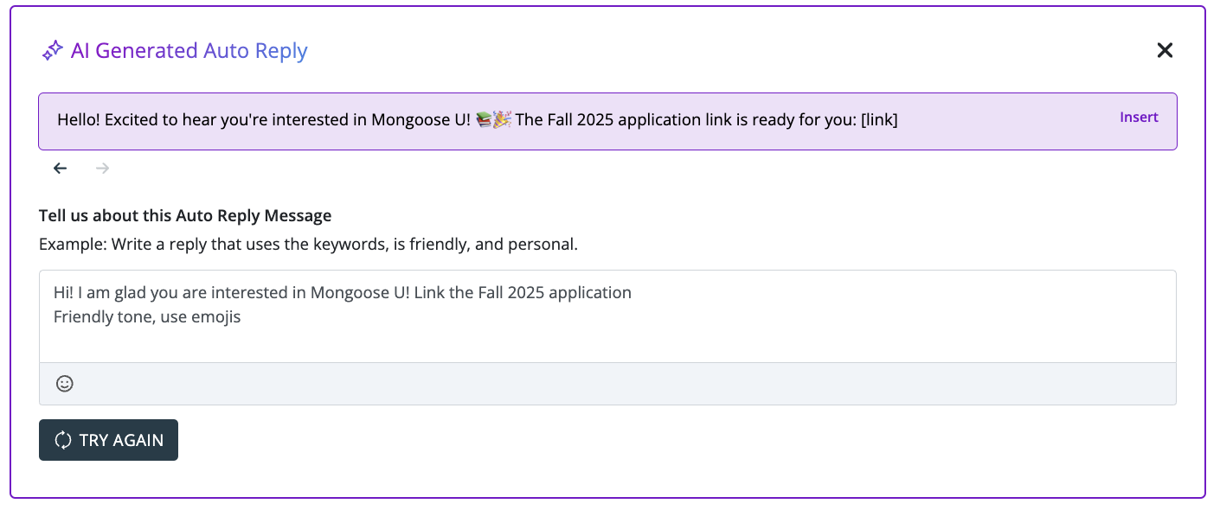
Task: Open the emoji picker smiley icon
Action: point(65,384)
